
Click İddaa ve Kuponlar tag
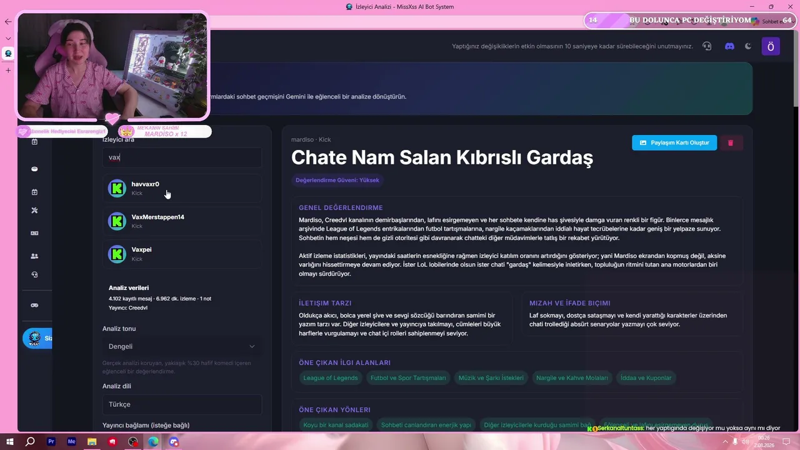646,377
